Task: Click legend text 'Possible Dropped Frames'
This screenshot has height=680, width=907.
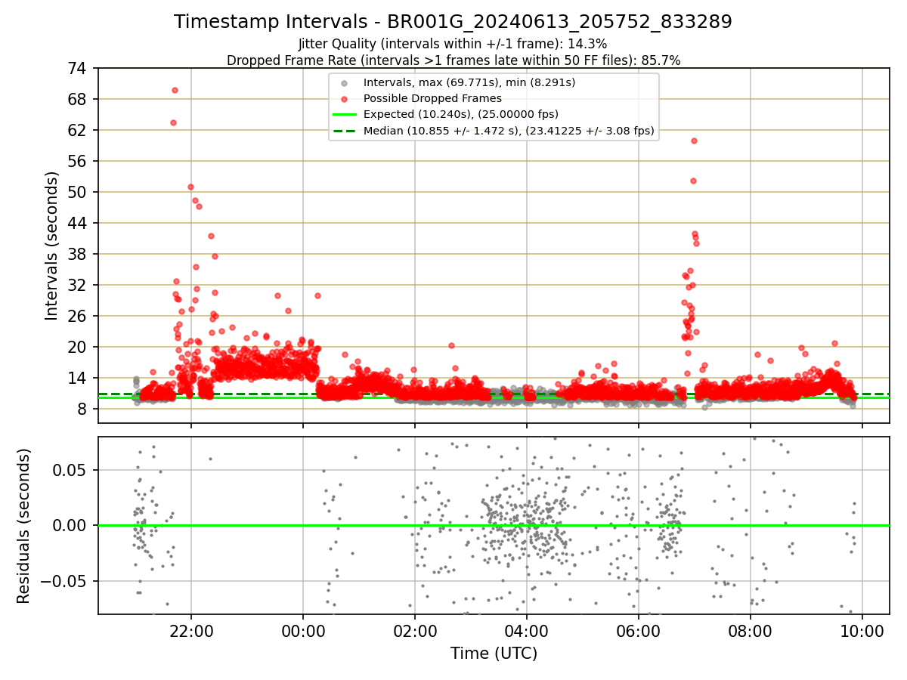Action: point(432,98)
